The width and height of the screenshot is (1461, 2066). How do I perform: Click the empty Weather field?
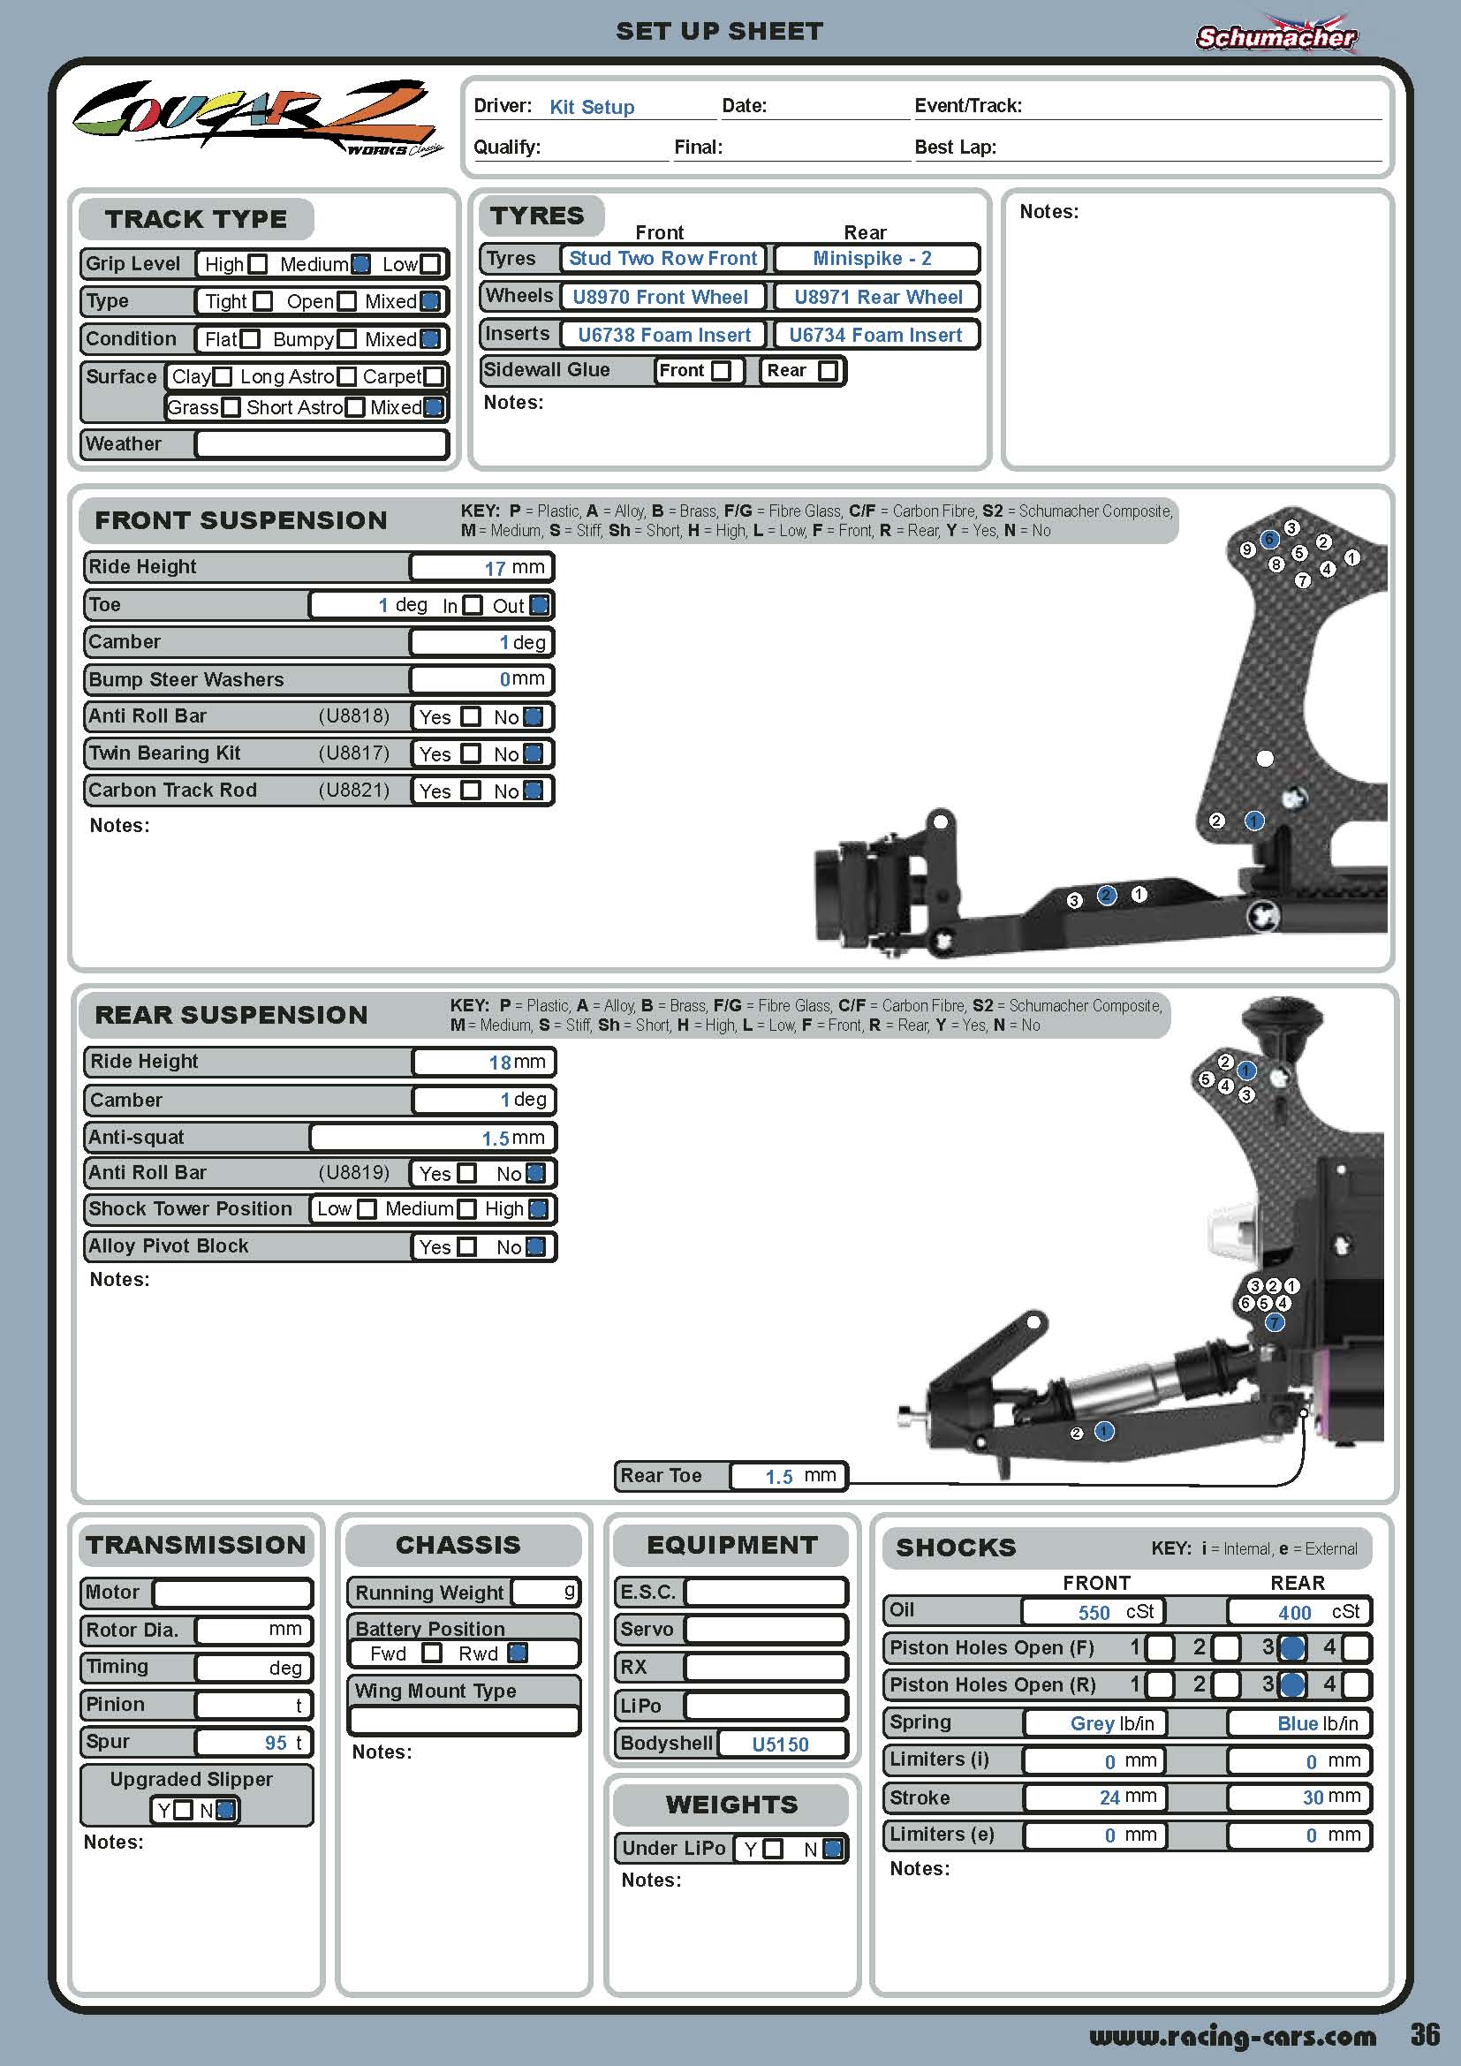point(322,444)
